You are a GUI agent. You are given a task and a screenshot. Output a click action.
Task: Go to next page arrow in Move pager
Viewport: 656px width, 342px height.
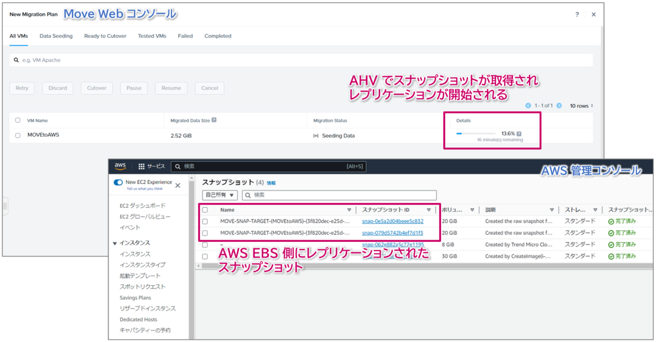coord(559,106)
